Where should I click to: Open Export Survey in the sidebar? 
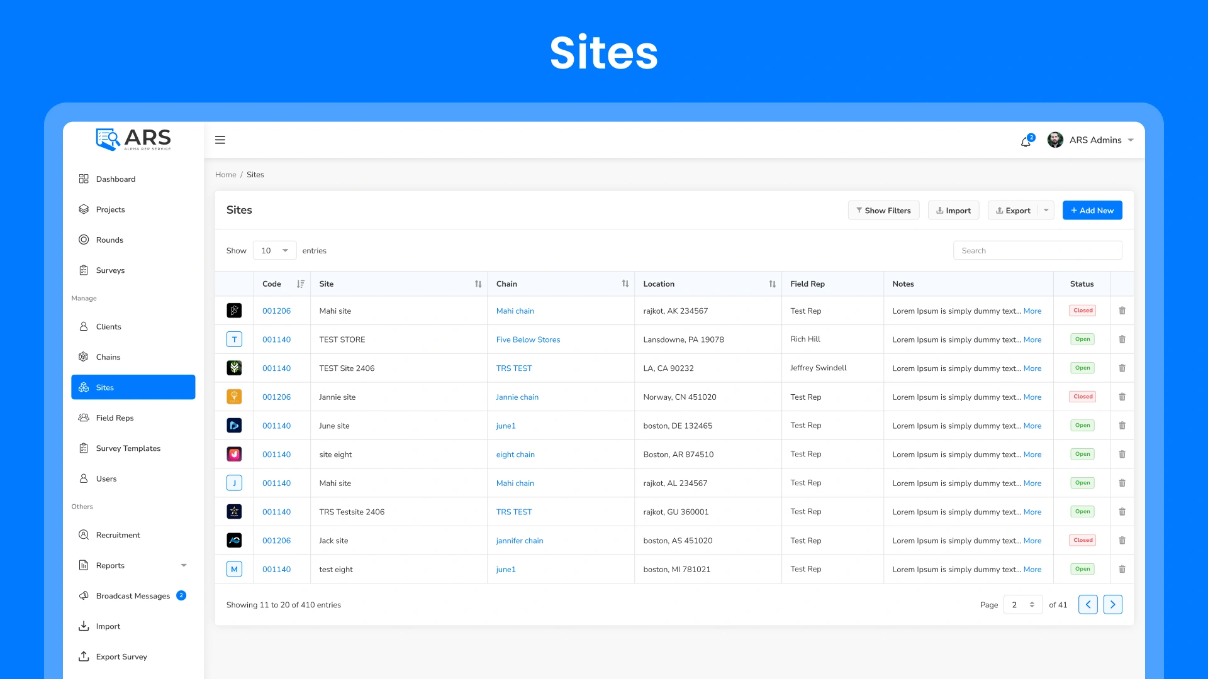point(133,656)
